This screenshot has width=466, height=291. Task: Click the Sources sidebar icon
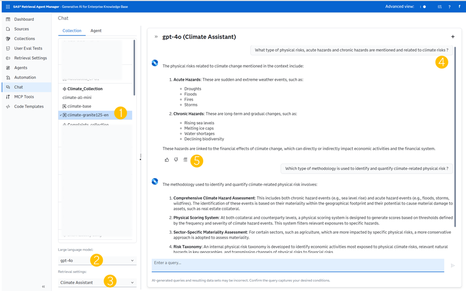point(8,29)
